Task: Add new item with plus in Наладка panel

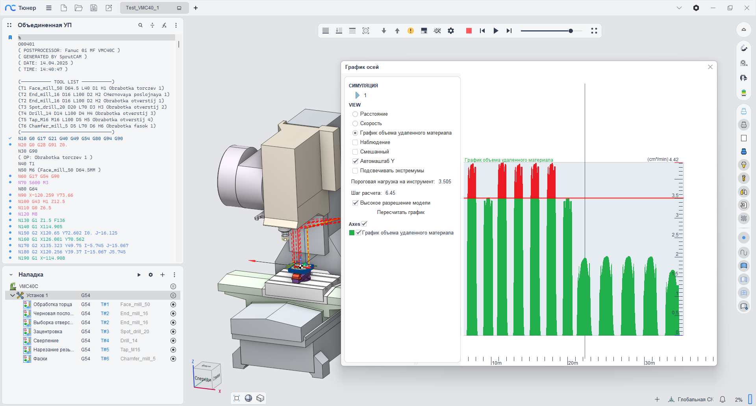Action: [x=162, y=275]
